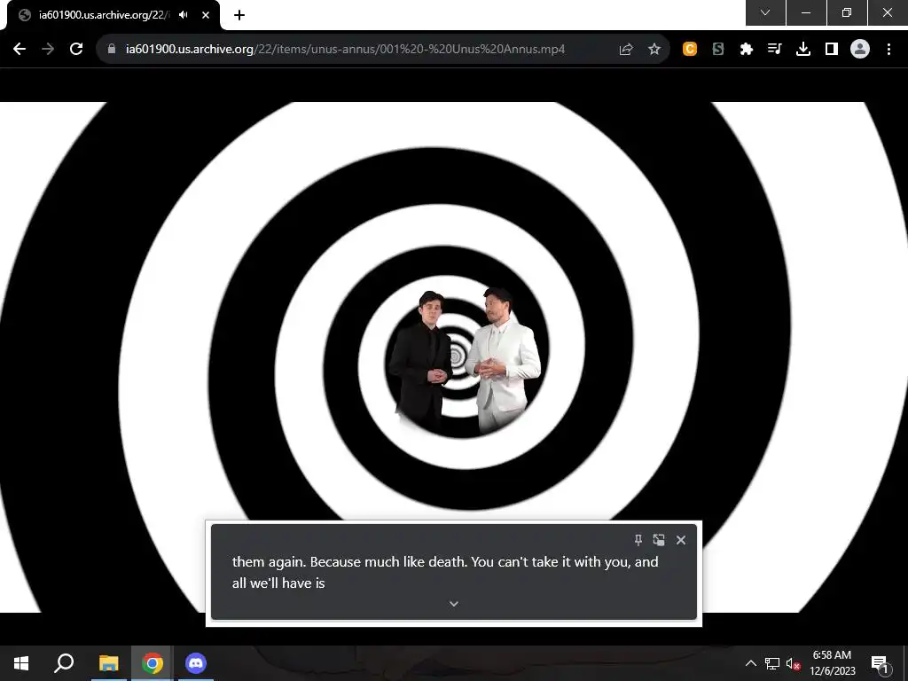Click the video of two men

(x=454, y=357)
